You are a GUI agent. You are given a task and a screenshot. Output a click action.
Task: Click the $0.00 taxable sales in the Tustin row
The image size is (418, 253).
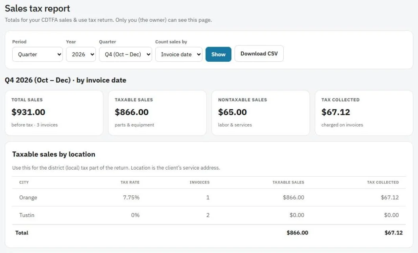point(297,215)
